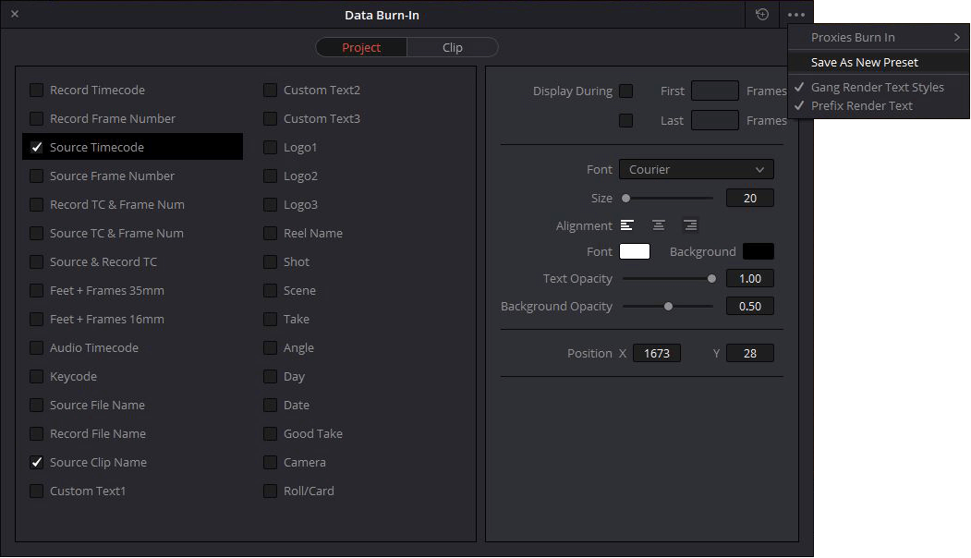
Task: Enable the Logo3 checkbox
Action: click(270, 204)
